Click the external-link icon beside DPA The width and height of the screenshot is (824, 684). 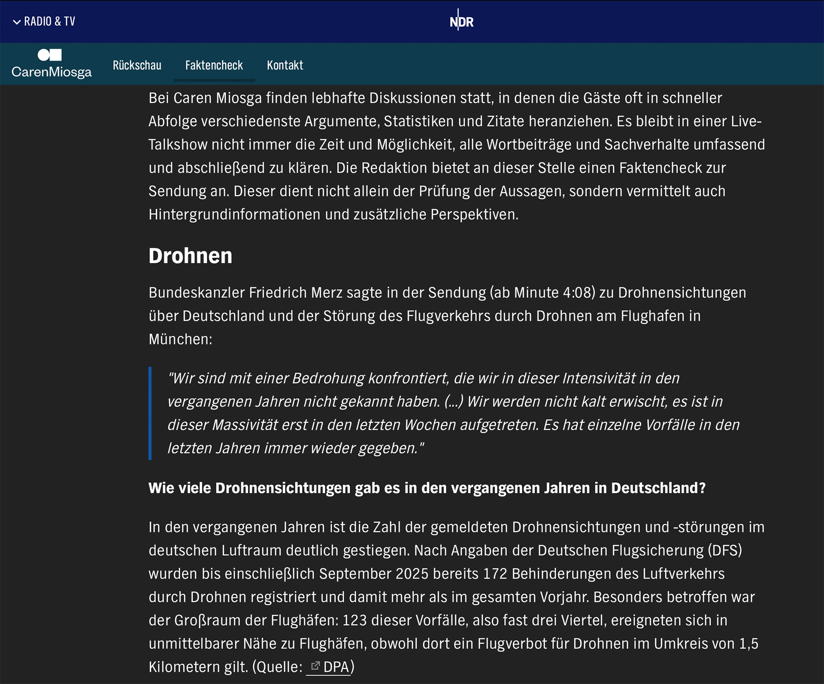pyautogui.click(x=315, y=666)
